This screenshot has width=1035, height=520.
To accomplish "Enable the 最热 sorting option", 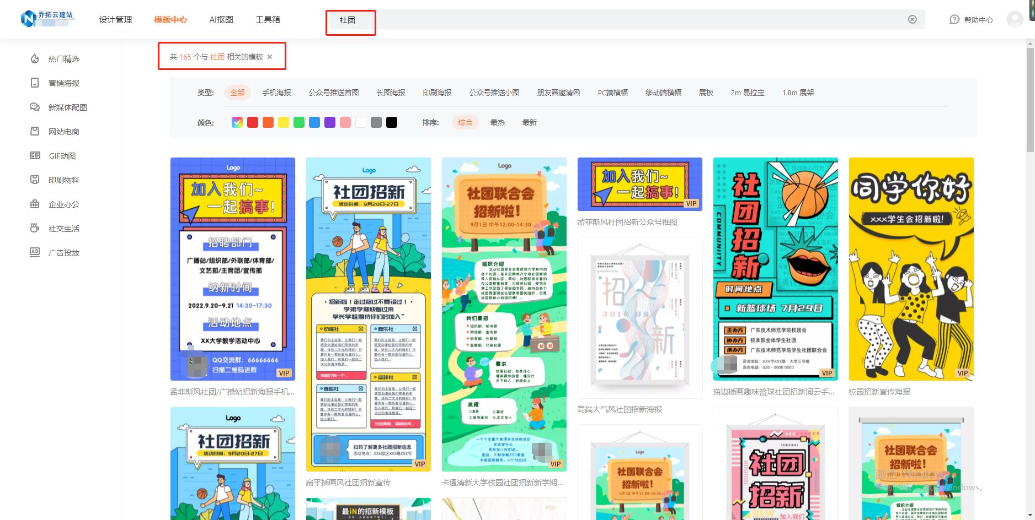I will point(498,122).
